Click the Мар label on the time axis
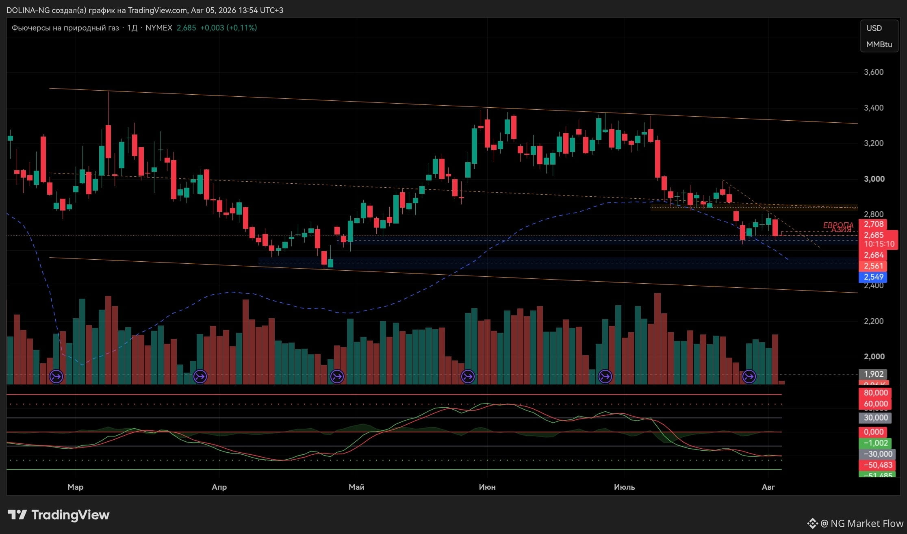 coord(76,487)
